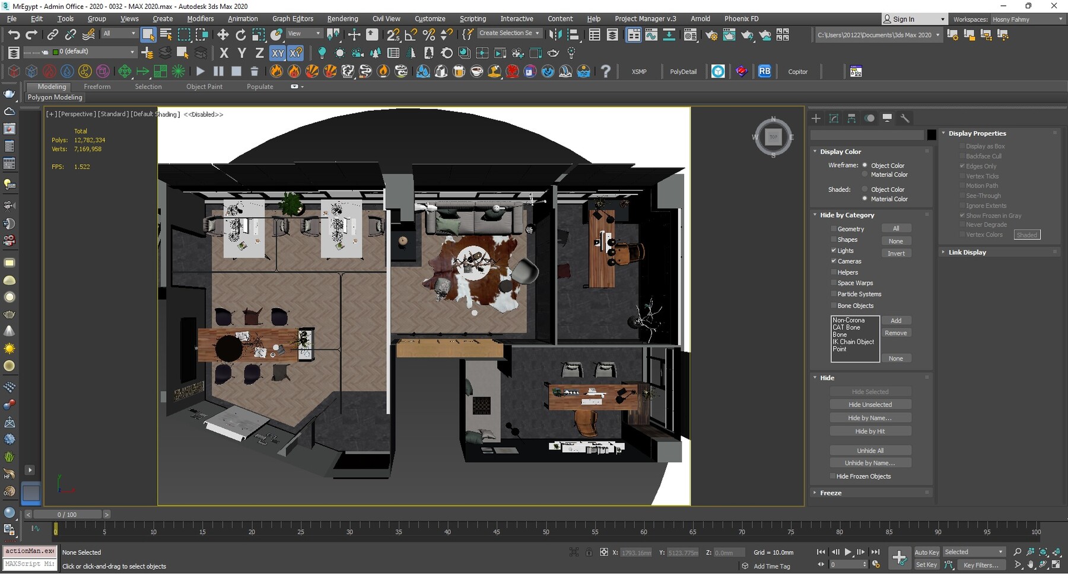Open the Rendering menu
Viewport: 1068px width, 578px height.
(x=342, y=18)
